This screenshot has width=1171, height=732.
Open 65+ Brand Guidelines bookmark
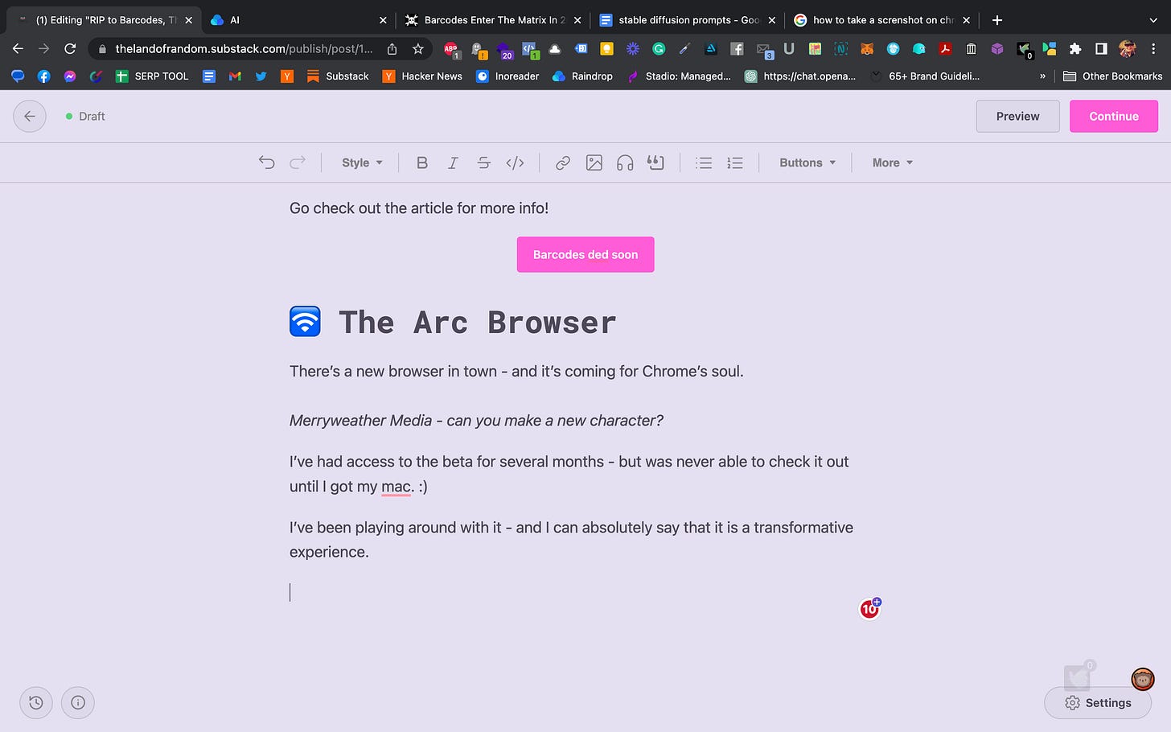coord(924,76)
